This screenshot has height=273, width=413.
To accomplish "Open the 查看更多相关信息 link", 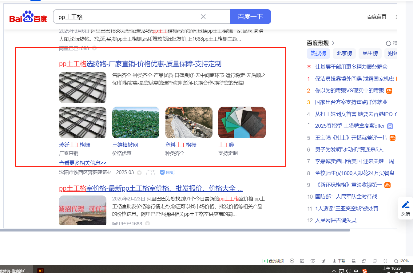I will point(83,163).
